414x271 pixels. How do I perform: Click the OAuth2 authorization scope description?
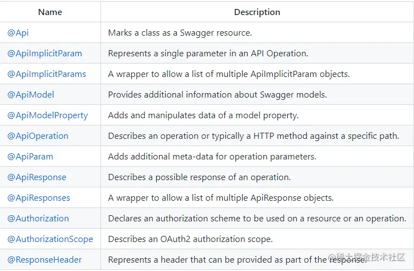[x=190, y=239]
